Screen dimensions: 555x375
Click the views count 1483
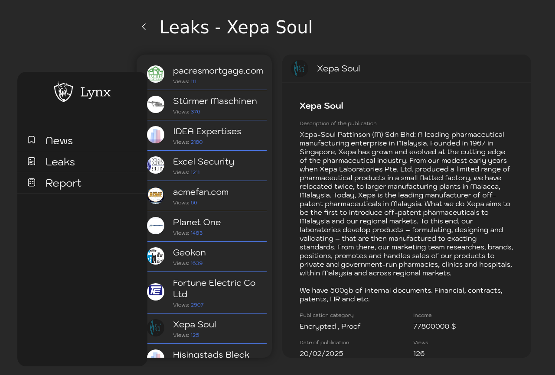tap(196, 233)
